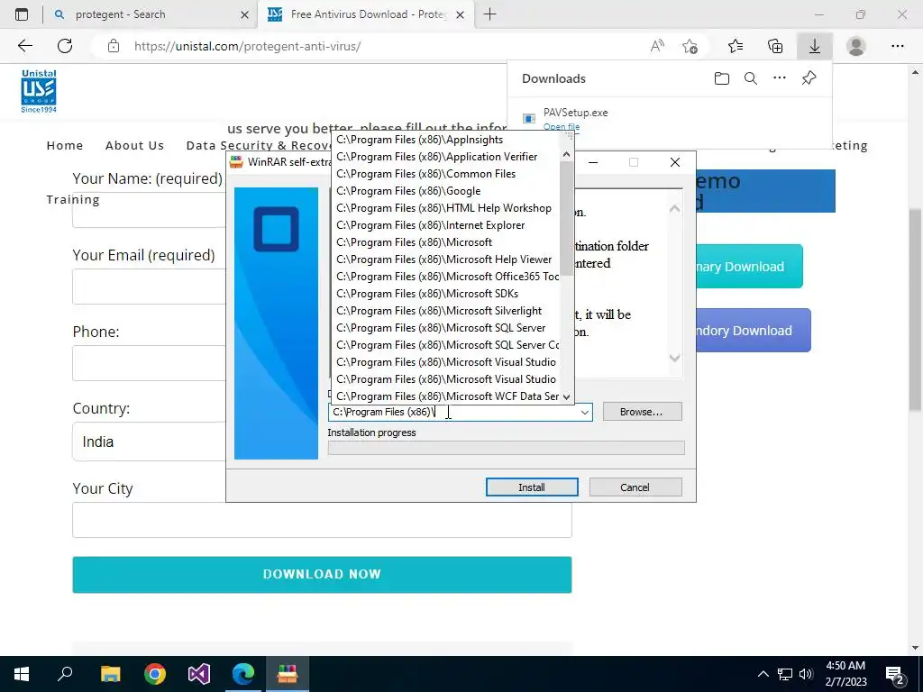
Task: Choose HTML Help Workshop folder suggestion
Action: pos(446,208)
